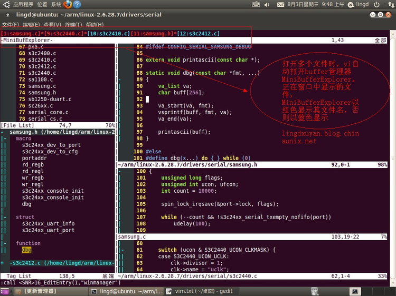Screen dimensions: 396x296
Task: Select file s3c2440.c in File List
Action: (x=42, y=73)
